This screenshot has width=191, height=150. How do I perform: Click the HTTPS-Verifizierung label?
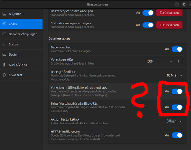click(65, 132)
